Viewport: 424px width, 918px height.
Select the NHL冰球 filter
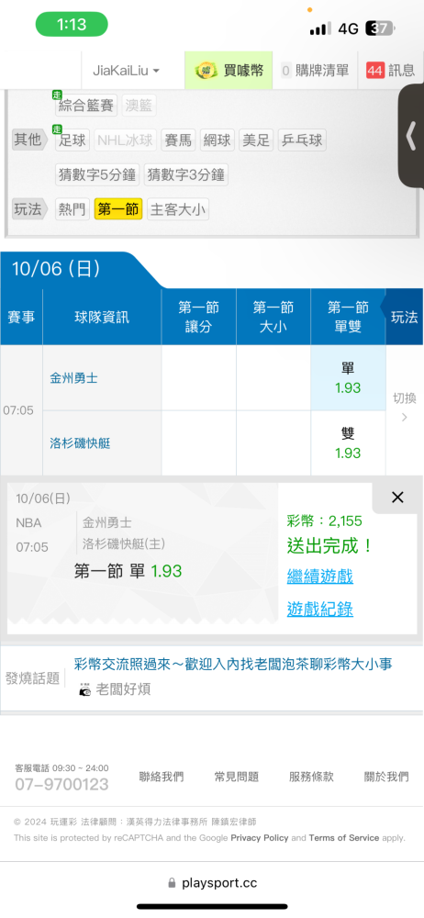[x=126, y=140]
